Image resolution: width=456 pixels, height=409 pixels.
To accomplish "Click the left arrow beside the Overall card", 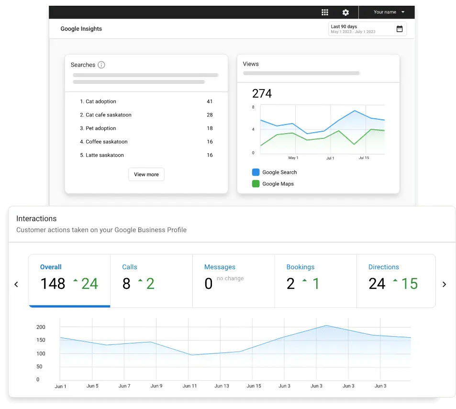I will pyautogui.click(x=16, y=284).
